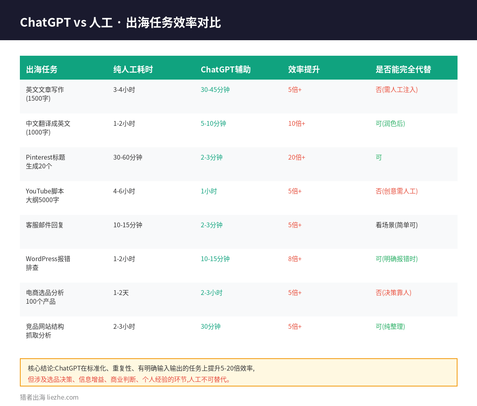Click the '5-10分钟' ChatGPT time cell
The height and width of the screenshot is (406, 477).
213,123
